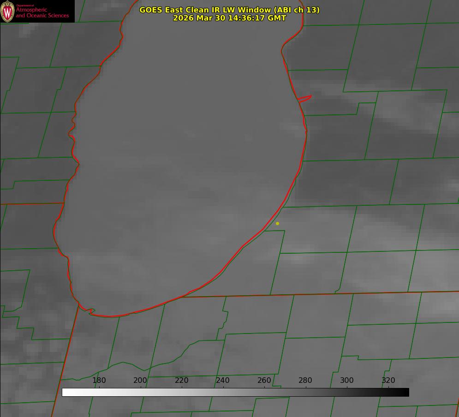Click the 260 colorbar tick label

[x=264, y=381]
